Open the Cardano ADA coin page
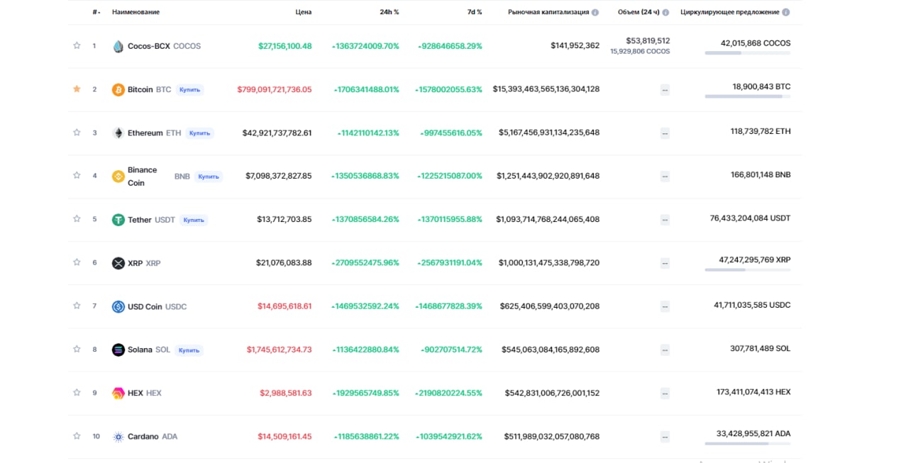 pyautogui.click(x=153, y=437)
